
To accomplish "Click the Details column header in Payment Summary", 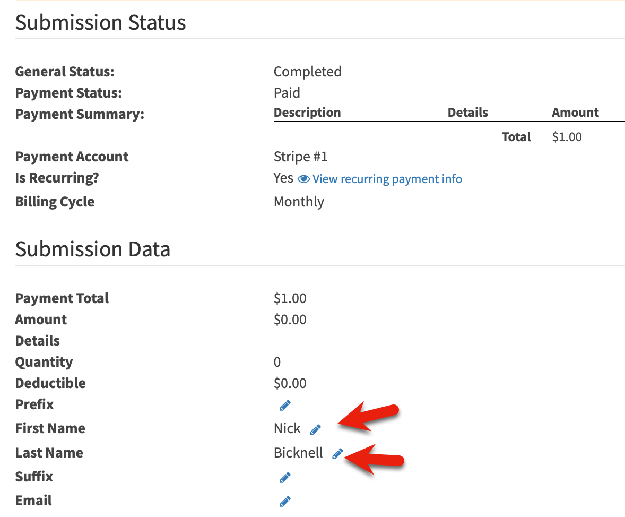I will 467,113.
